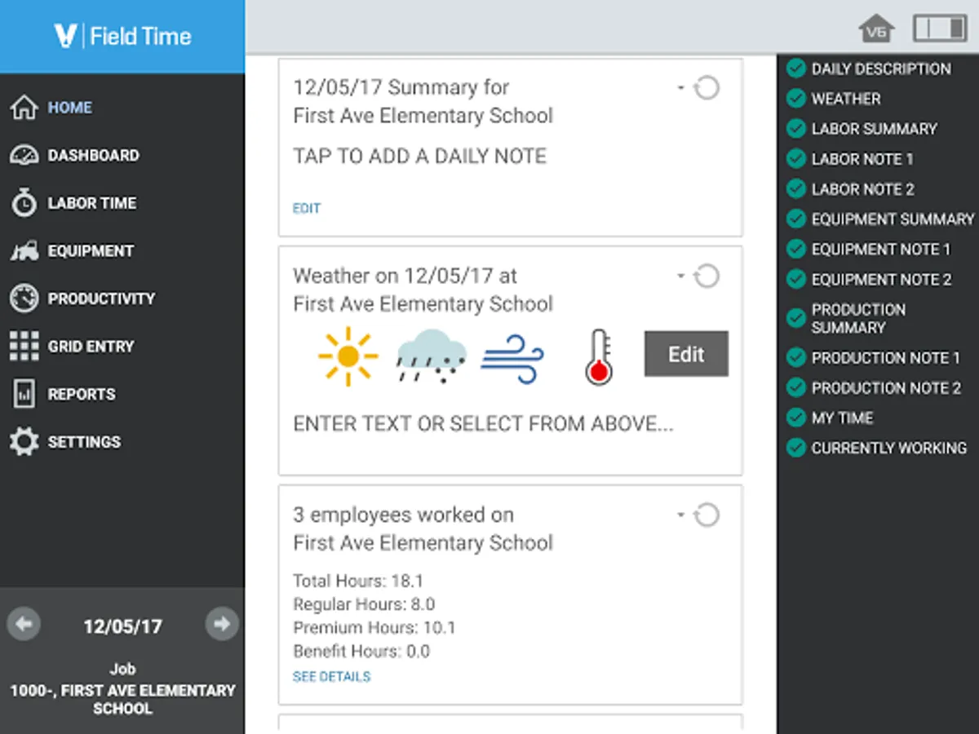Toggle the Equipment Note 1 checkmark
This screenshot has height=734, width=979.
[x=796, y=249]
